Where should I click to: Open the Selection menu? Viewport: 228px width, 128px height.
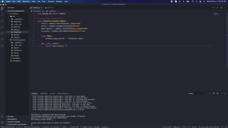[x=26, y=1]
